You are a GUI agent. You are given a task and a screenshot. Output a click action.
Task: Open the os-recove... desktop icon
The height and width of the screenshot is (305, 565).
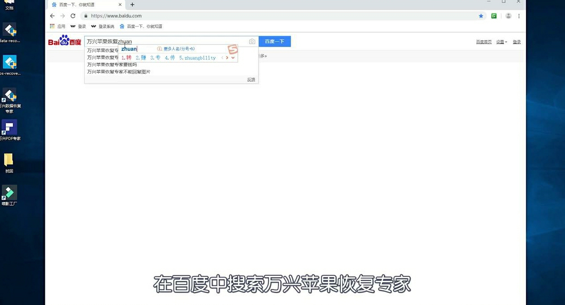coord(10,65)
